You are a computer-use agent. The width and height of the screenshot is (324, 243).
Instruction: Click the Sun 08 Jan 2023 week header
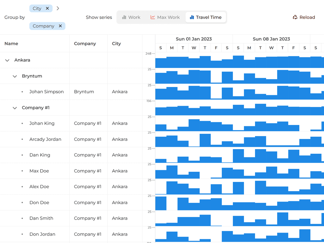point(271,39)
